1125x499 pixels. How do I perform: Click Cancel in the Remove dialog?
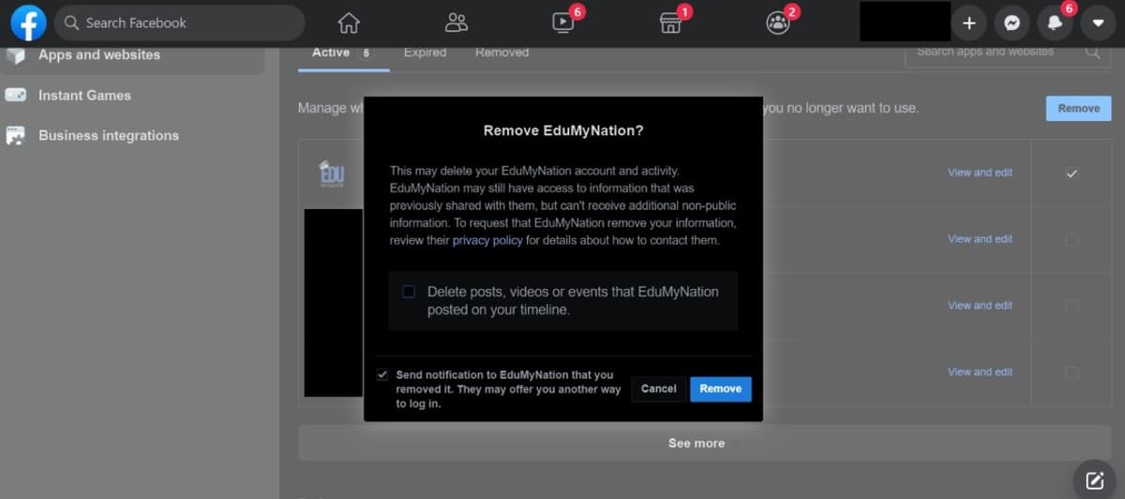(x=658, y=388)
